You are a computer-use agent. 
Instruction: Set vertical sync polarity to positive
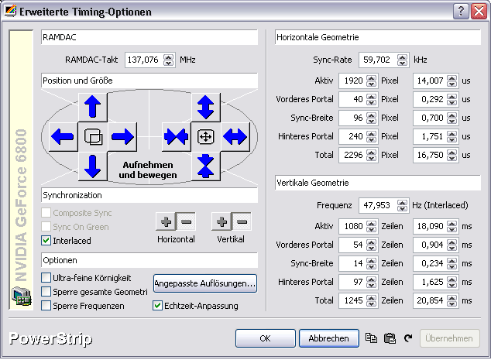point(221,221)
